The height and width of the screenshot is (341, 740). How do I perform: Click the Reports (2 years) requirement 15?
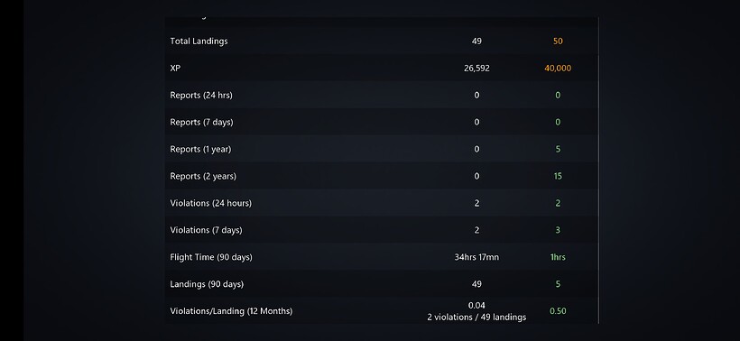click(558, 176)
